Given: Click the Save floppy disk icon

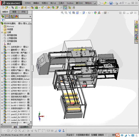Looking at the screenshot, I should [x=111, y=3].
